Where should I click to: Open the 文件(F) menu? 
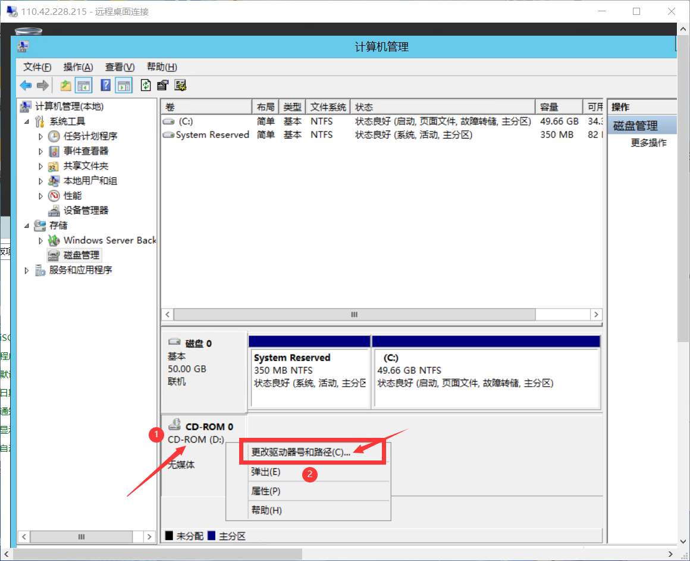[x=37, y=67]
